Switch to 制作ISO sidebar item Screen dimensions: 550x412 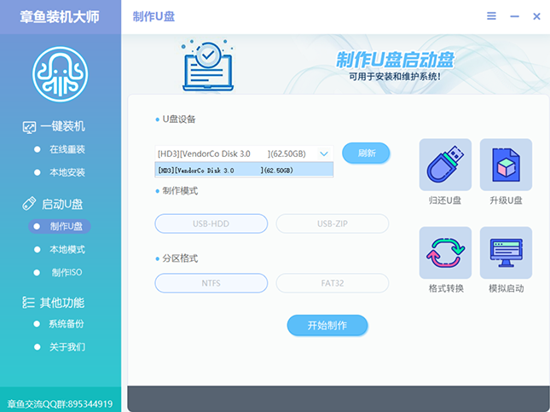(x=67, y=273)
